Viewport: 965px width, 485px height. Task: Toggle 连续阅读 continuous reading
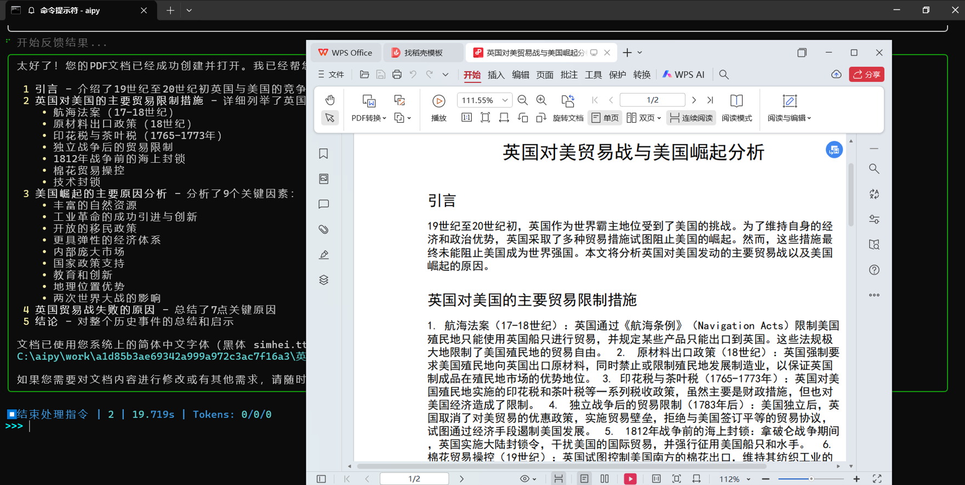pos(691,118)
